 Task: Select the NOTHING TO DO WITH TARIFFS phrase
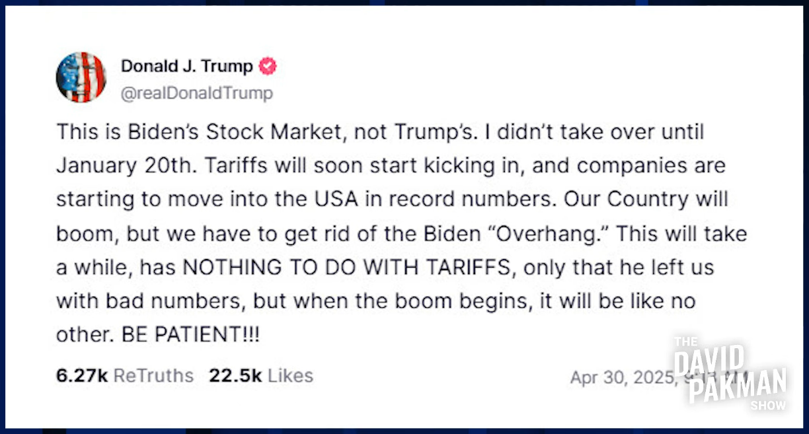click(346, 267)
